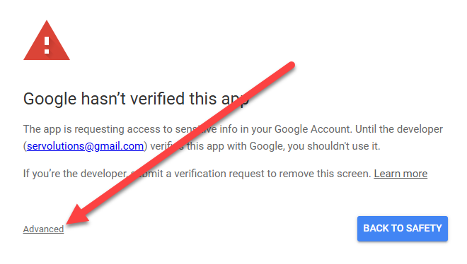Click the "Google Account" words in paragraph
467x264 pixels.
(313, 129)
